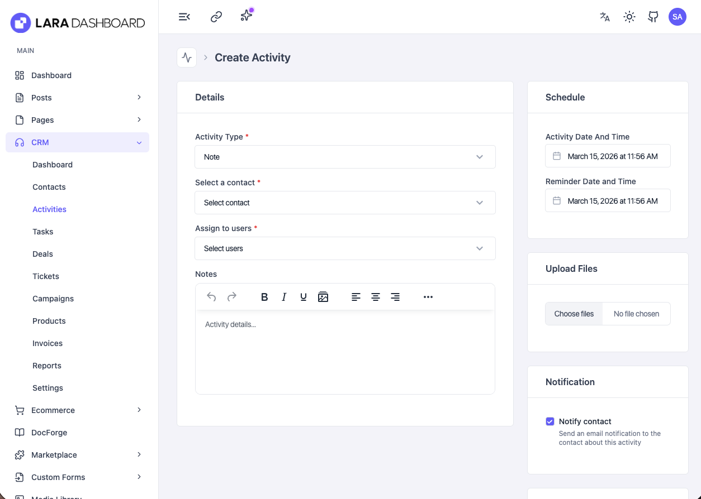
Task: Click the Lara Dashboard logo
Action: [78, 23]
